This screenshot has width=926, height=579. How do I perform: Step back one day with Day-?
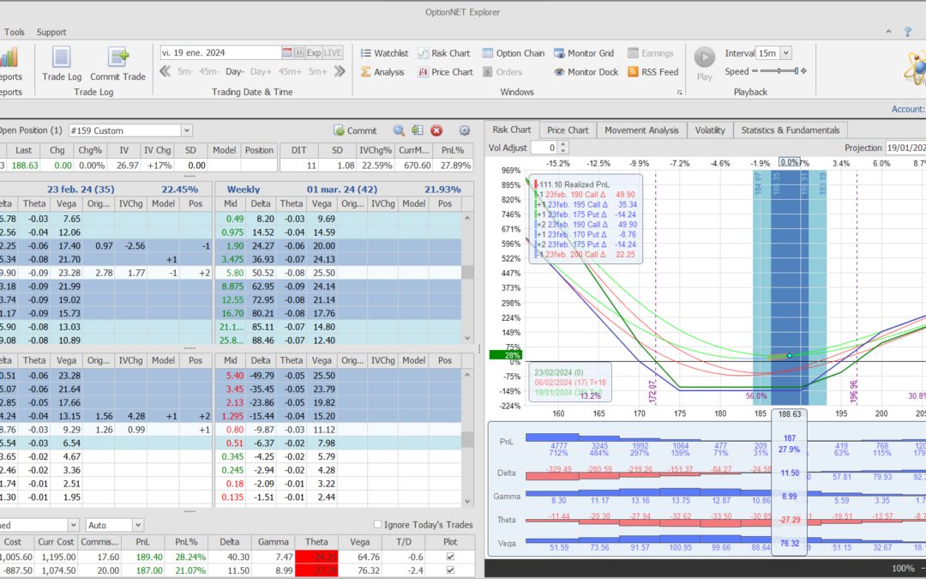pos(235,72)
